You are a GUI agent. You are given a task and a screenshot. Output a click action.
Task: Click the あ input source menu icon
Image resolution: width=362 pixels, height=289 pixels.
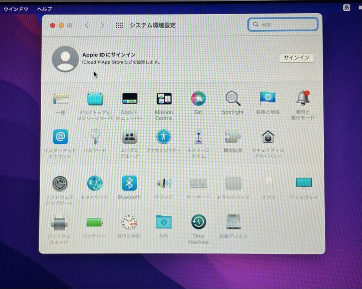347,8
